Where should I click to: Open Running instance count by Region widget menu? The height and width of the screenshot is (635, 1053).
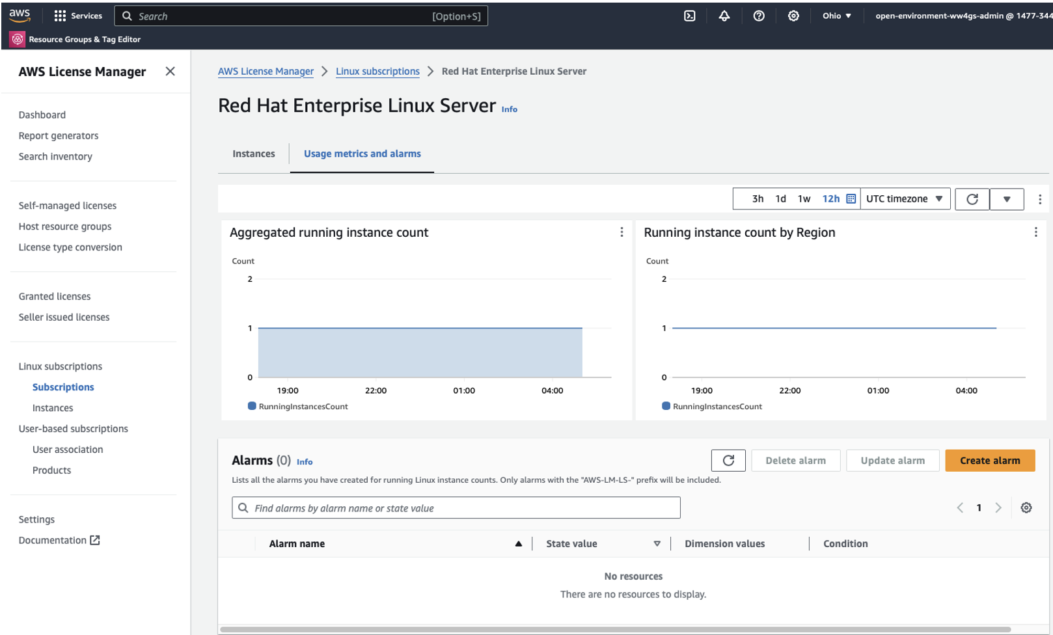1035,232
